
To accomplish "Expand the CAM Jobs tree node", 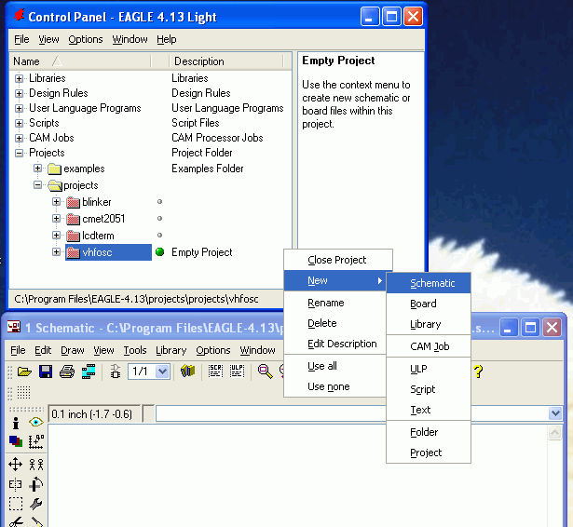I will click(x=19, y=138).
